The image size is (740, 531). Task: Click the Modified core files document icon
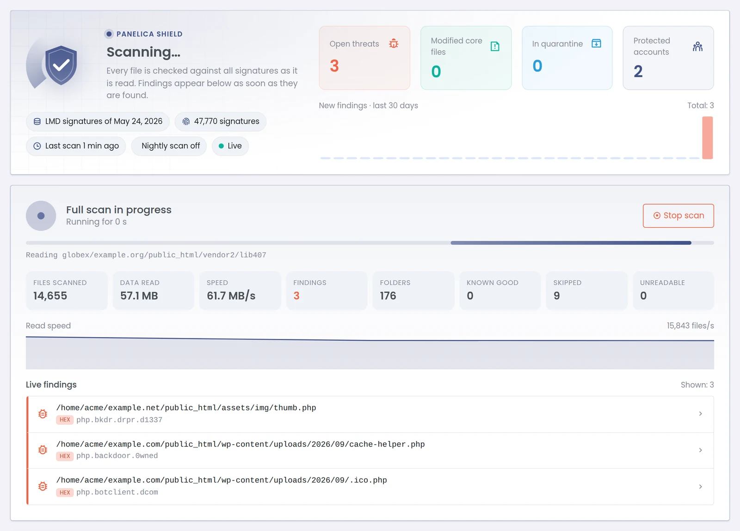click(x=495, y=46)
